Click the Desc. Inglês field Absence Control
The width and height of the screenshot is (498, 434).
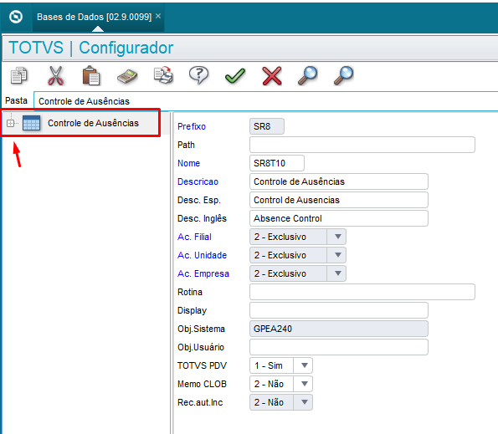pos(339,218)
